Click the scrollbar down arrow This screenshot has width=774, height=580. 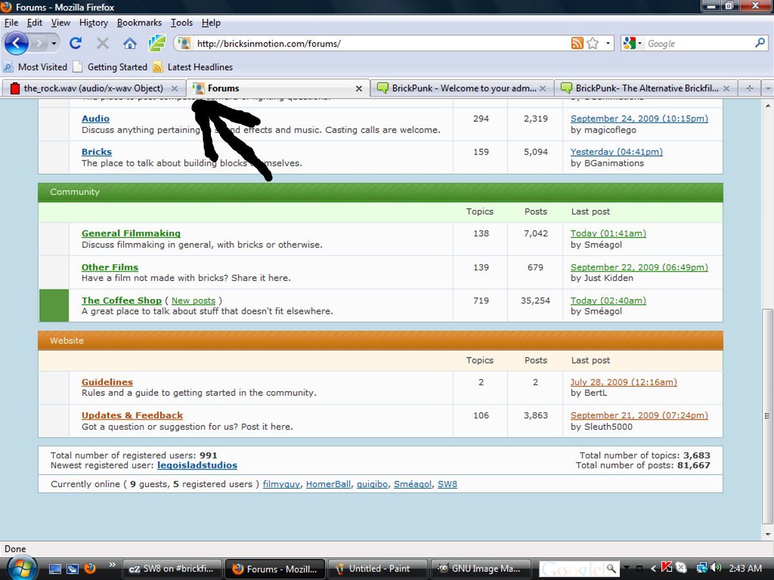(768, 534)
